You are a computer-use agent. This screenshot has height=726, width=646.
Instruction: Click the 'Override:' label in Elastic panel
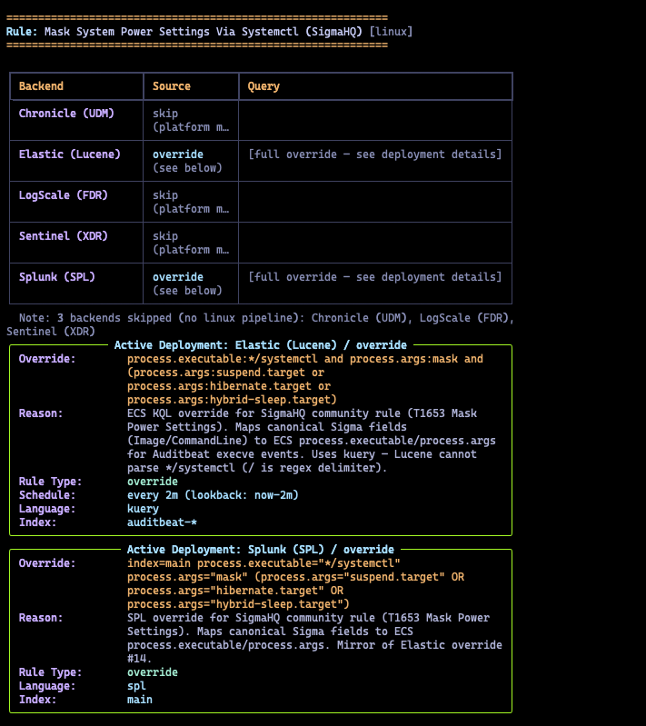click(47, 359)
